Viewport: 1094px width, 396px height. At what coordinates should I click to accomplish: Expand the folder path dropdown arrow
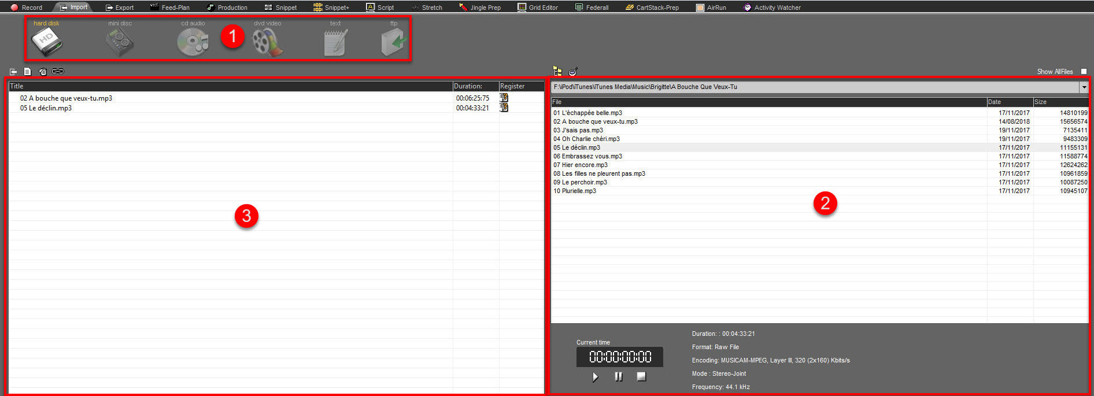pyautogui.click(x=1084, y=87)
